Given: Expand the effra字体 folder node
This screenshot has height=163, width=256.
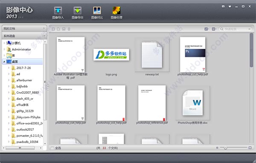Looking at the screenshot, I should [x=9, y=105].
